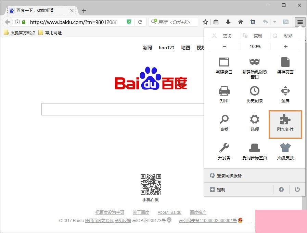Click the 手机百度 QR code

(151, 184)
